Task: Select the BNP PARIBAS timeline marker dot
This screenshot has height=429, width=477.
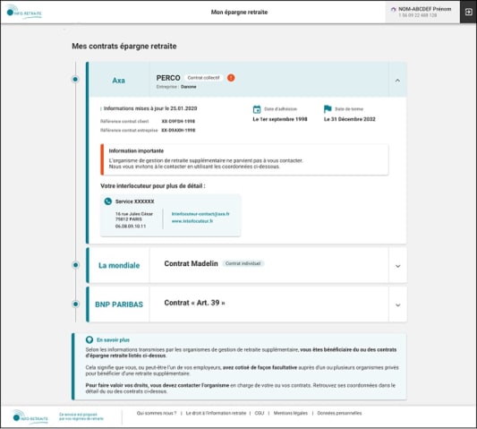Action: click(x=76, y=304)
